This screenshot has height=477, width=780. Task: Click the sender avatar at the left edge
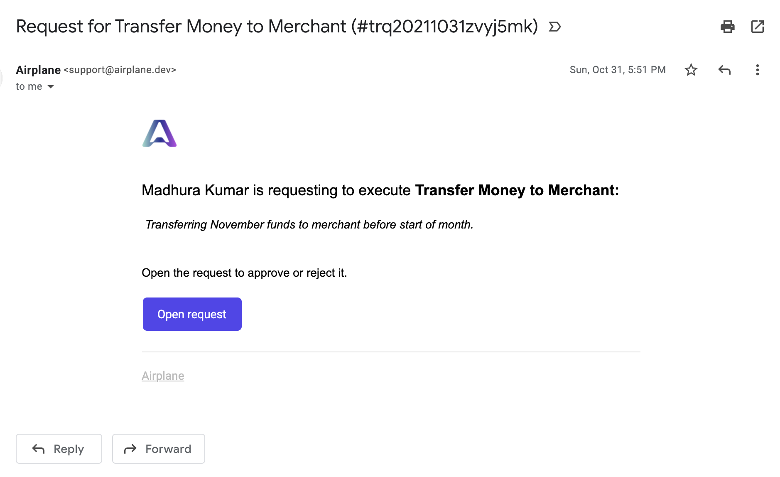point(1,78)
